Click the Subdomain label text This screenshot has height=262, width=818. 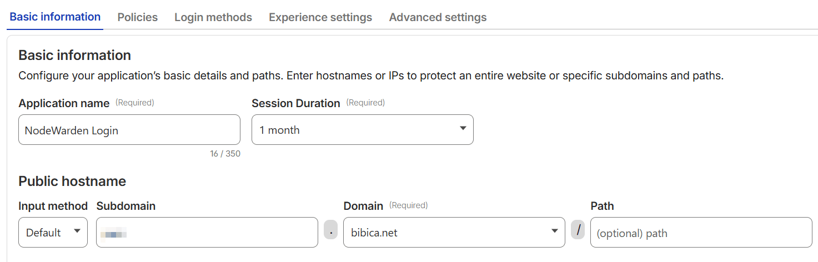click(x=126, y=206)
